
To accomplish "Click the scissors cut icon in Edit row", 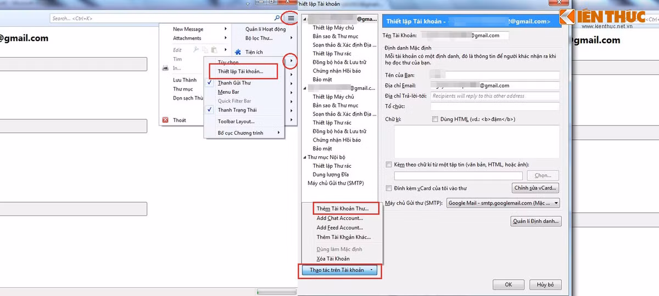I will [x=196, y=50].
